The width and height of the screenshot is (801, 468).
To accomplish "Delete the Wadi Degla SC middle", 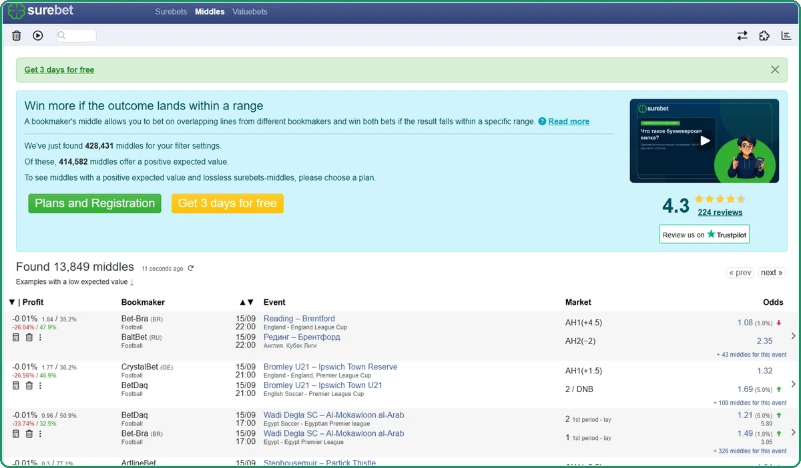I will click(x=29, y=433).
